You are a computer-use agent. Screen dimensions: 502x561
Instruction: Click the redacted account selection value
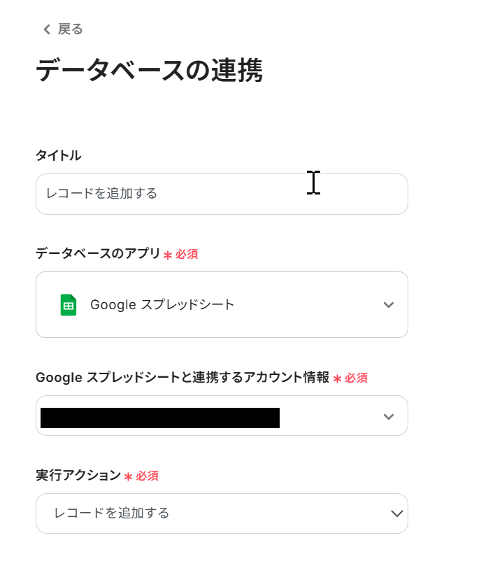coord(160,418)
